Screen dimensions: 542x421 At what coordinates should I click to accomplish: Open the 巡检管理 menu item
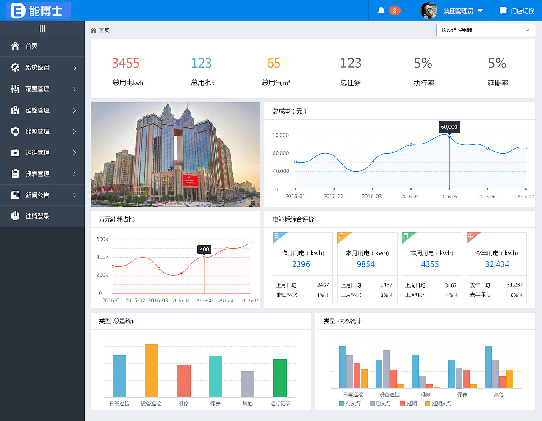click(x=42, y=110)
